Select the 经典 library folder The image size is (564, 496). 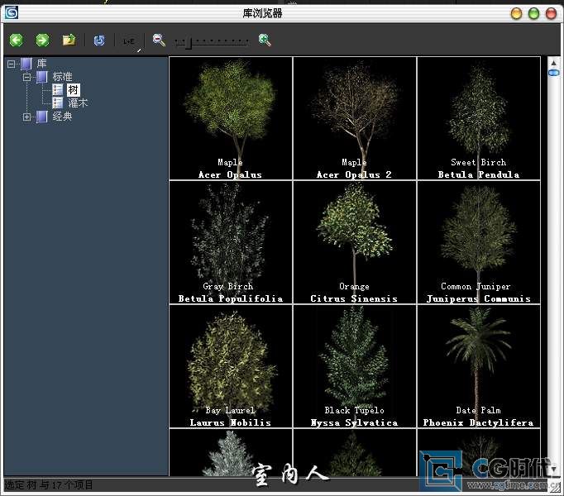pyautogui.click(x=63, y=117)
